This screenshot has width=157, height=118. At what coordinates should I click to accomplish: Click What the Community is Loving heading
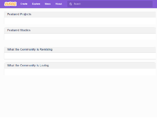28,65
